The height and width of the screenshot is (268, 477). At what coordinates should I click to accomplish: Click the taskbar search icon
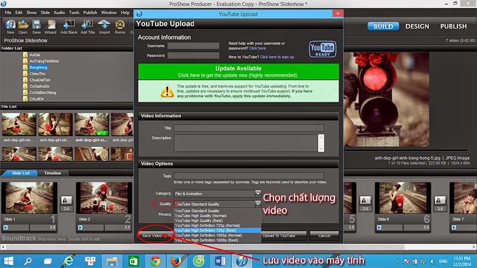tap(28, 261)
